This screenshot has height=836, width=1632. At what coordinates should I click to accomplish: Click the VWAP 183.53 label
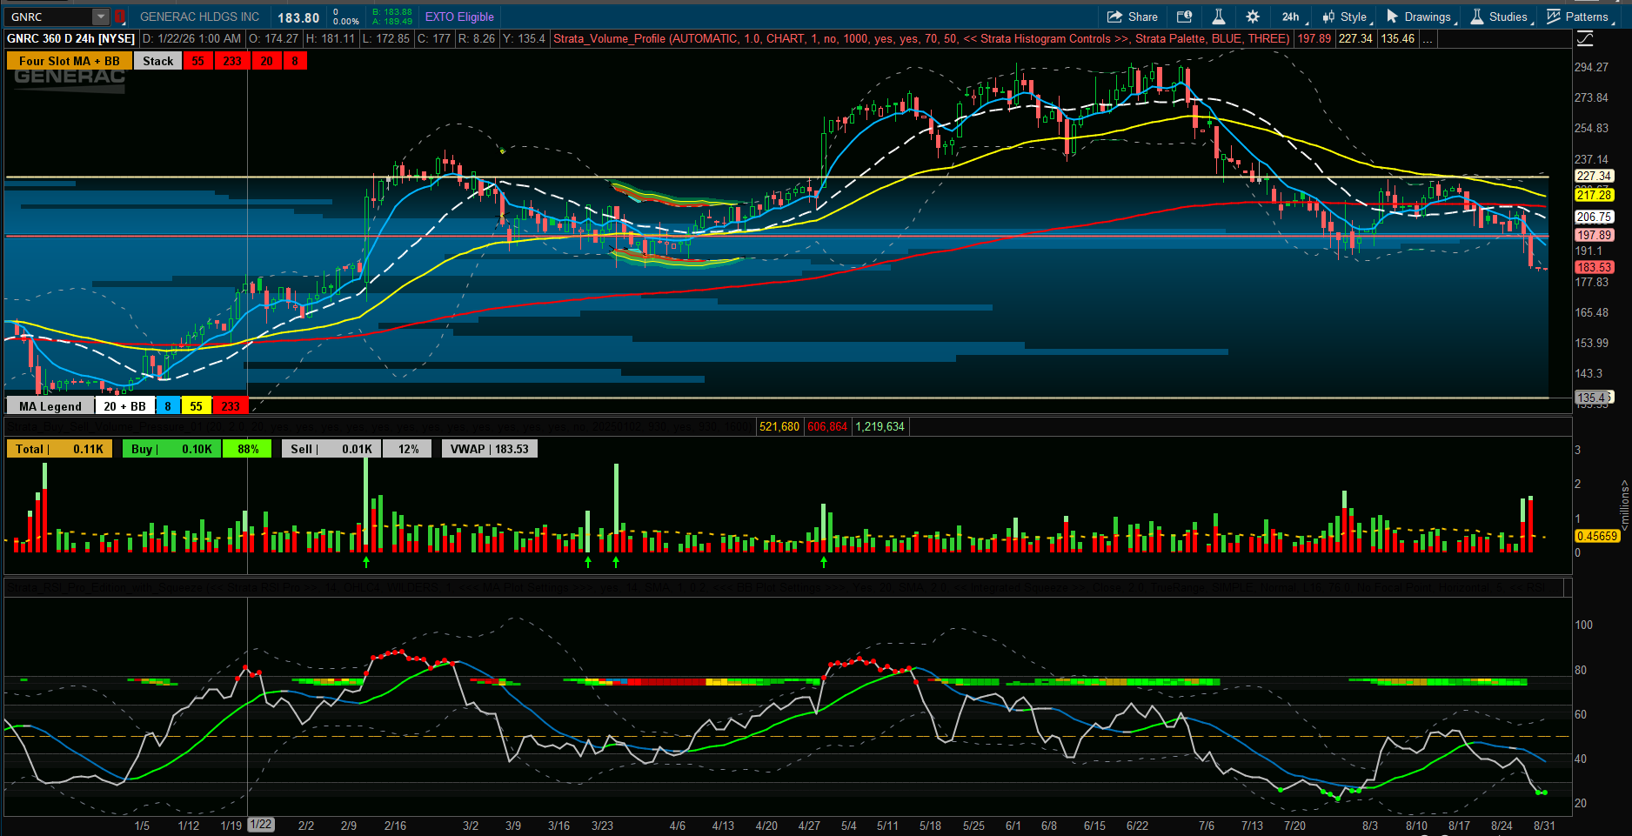point(490,449)
